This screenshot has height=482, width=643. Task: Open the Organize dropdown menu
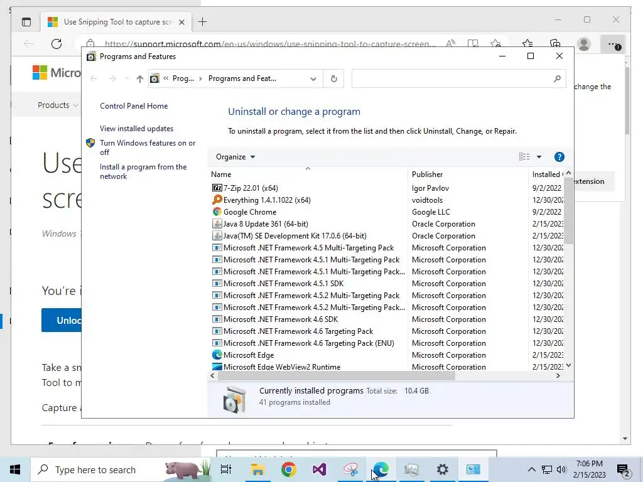[235, 156]
